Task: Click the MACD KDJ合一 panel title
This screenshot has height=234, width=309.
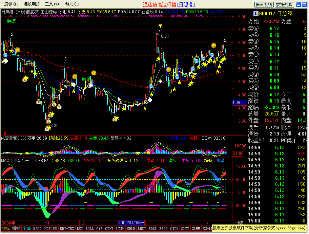Action: point(15,161)
